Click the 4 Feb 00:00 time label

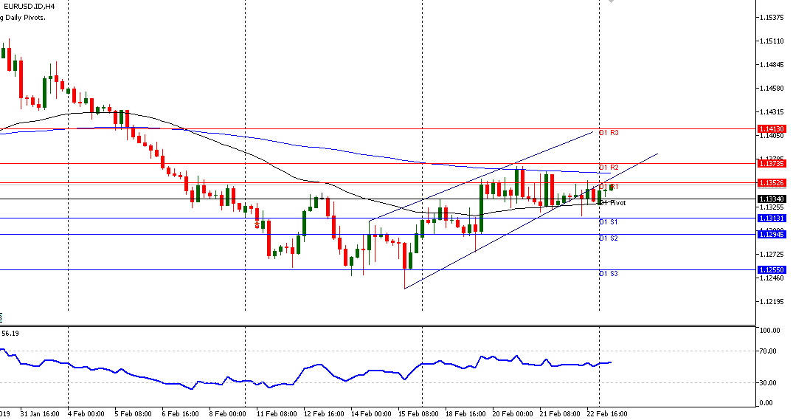point(86,414)
